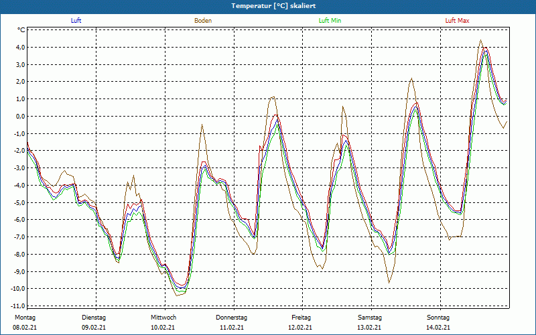This screenshot has height=335, width=536.
Task: Click the "-8,0" y-axis value
Action: [19, 255]
